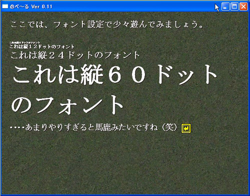
Task: Click the white application icon in title bar
Action: coord(5,7)
